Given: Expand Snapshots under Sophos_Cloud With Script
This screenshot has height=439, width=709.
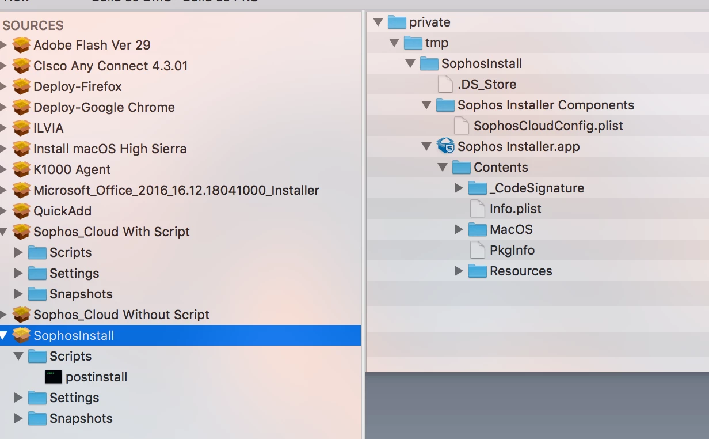Looking at the screenshot, I should click(x=18, y=294).
